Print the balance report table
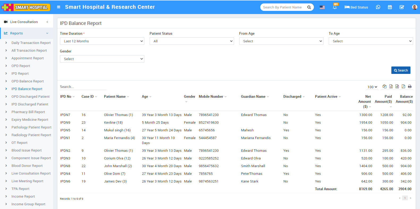The height and width of the screenshot is (209, 420). tap(410, 86)
